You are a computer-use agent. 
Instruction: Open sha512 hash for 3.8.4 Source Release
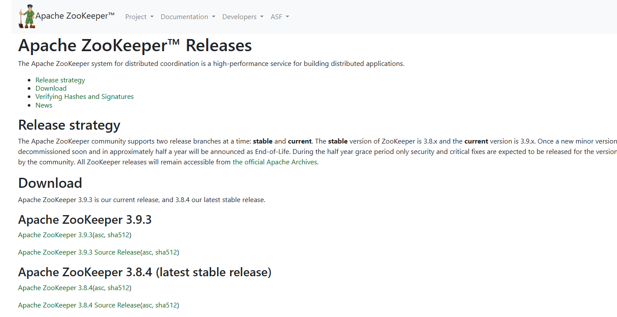tap(166, 305)
